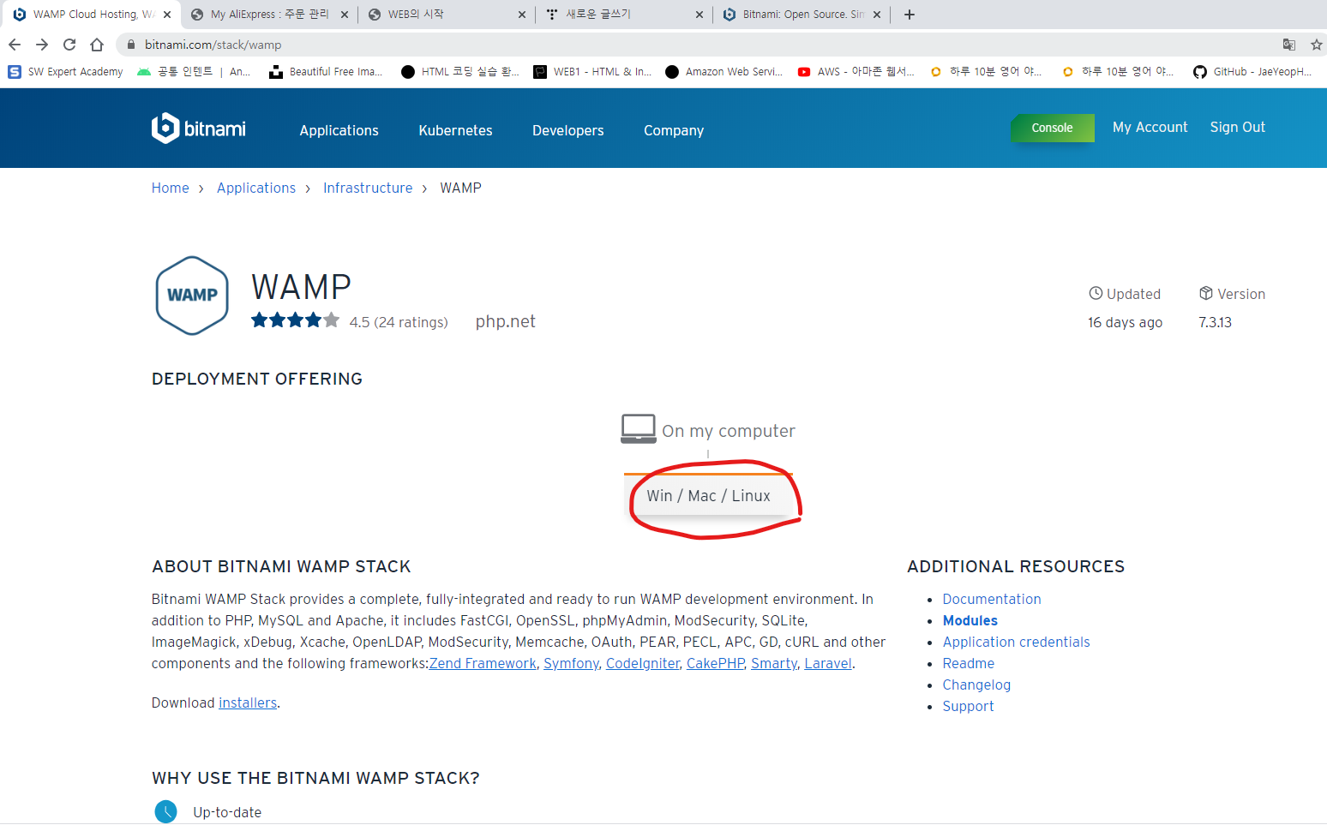Viewport: 1327px width, 825px height.
Task: Open the Beautiful Free Images bookmark
Action: pos(326,72)
